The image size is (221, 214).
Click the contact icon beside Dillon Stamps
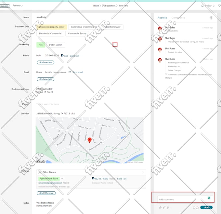pos(40,172)
